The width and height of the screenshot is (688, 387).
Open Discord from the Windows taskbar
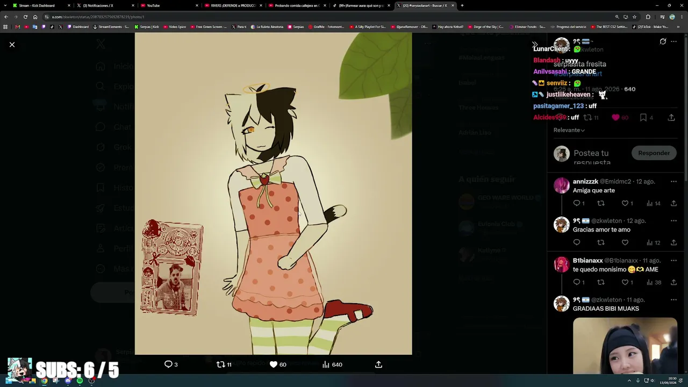pyautogui.click(x=68, y=381)
